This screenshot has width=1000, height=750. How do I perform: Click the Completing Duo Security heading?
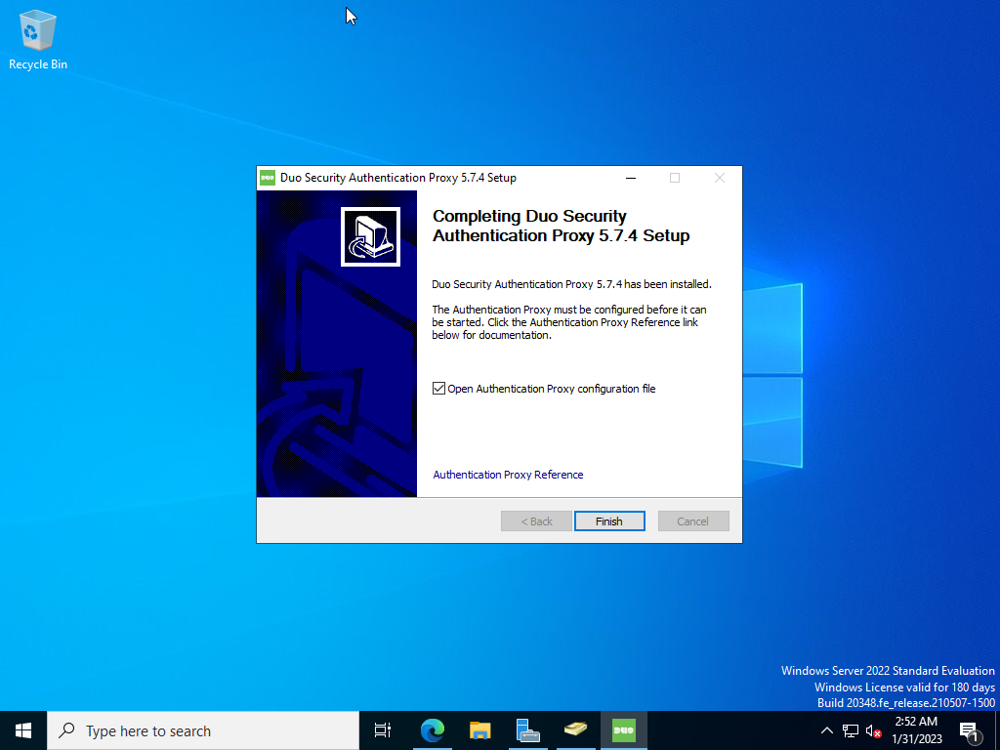pyautogui.click(x=561, y=226)
